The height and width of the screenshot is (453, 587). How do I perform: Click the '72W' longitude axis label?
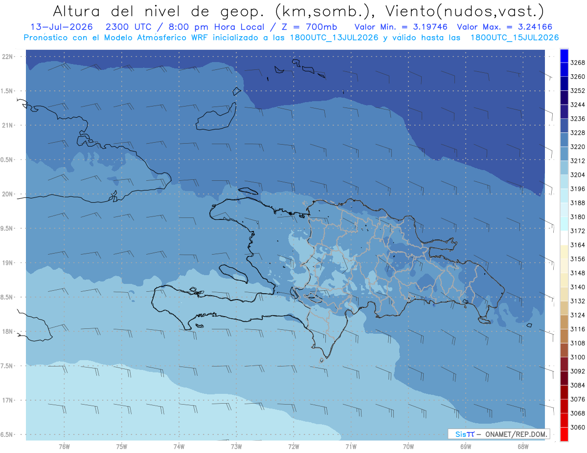[x=294, y=447]
